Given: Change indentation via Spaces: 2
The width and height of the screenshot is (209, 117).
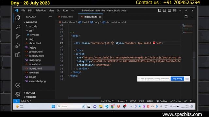Looking at the screenshot, I should (122, 101).
